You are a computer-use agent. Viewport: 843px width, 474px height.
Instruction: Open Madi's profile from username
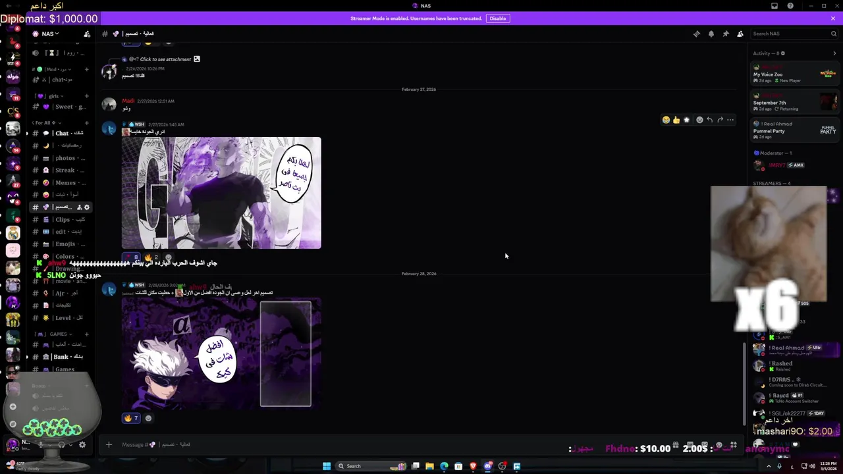click(x=128, y=101)
